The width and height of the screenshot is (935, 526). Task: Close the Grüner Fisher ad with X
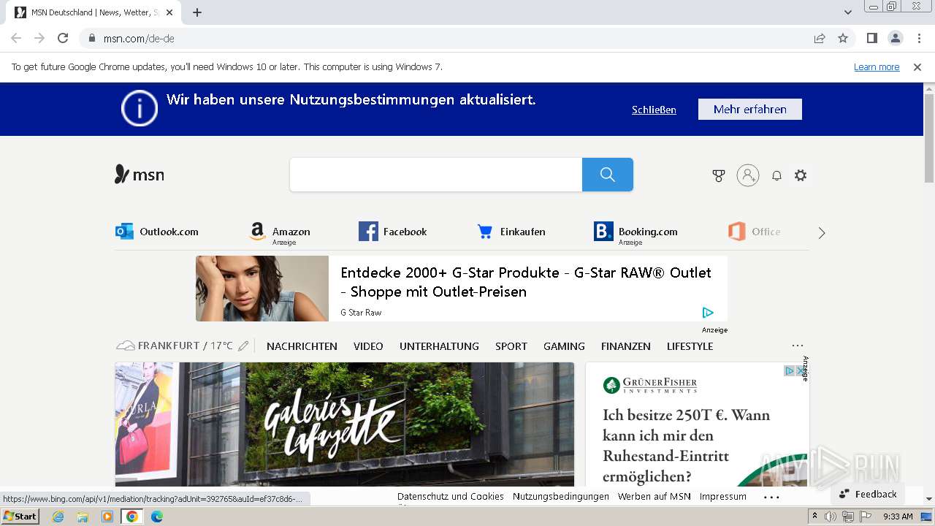tap(801, 371)
